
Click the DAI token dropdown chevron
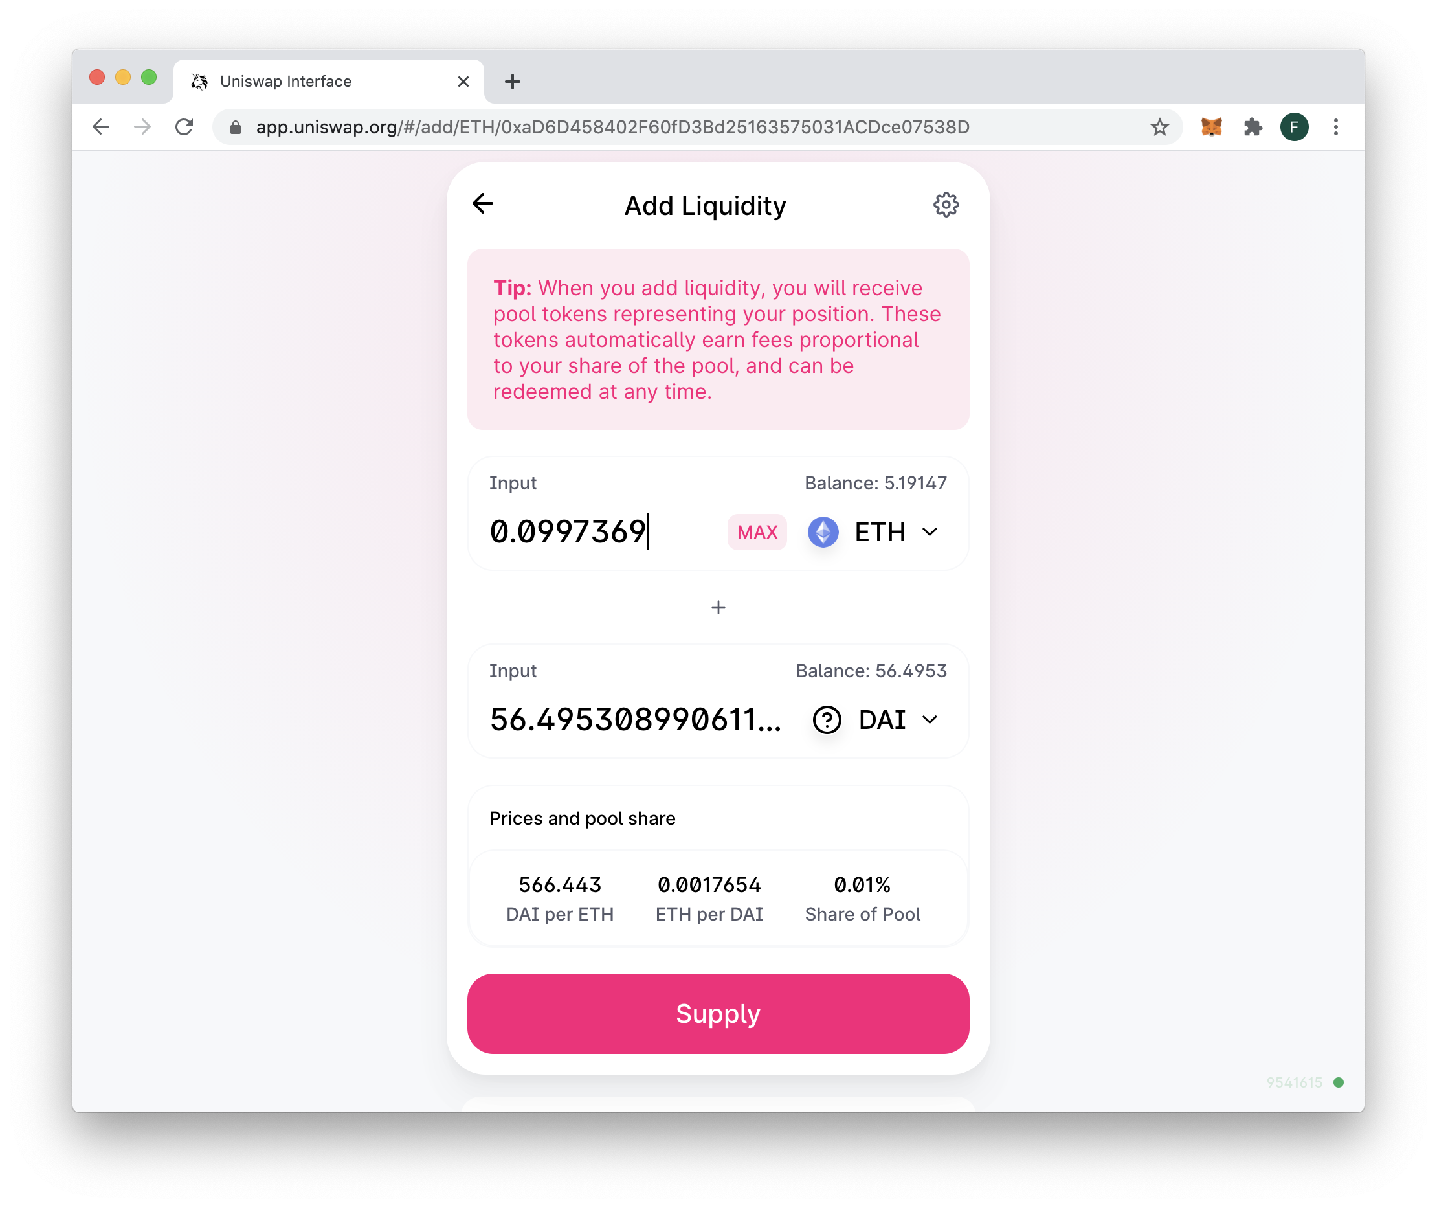tap(933, 721)
